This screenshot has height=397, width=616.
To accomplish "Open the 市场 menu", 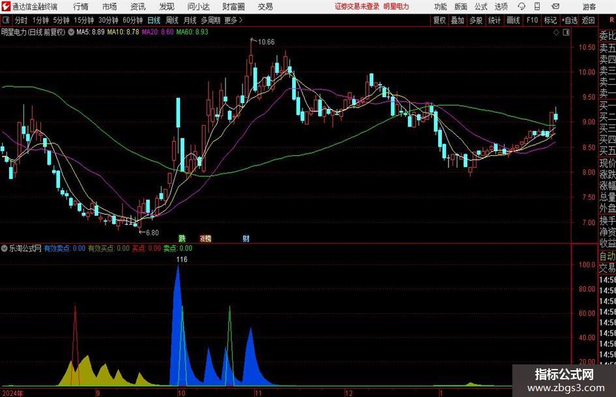I will (x=110, y=7).
